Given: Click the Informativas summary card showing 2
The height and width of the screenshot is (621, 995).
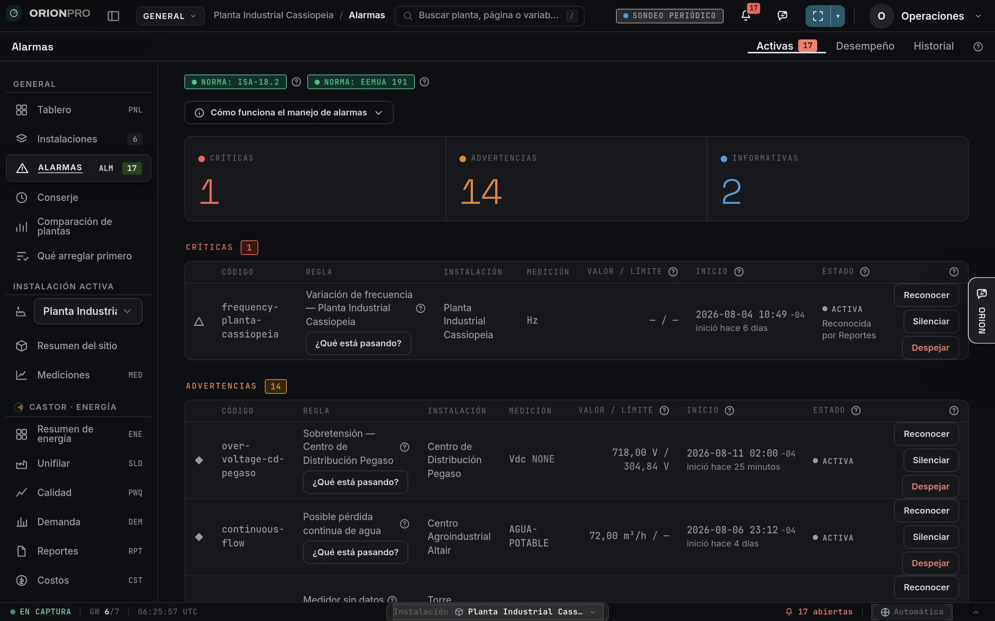Looking at the screenshot, I should (x=838, y=179).
